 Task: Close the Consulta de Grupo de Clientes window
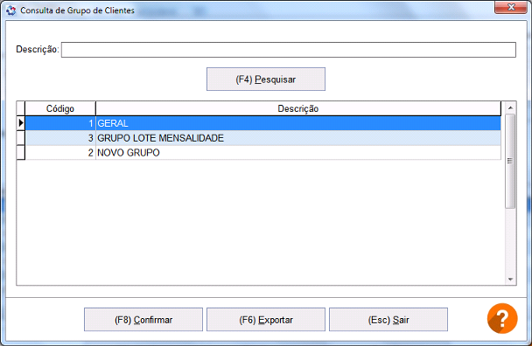click(x=511, y=7)
